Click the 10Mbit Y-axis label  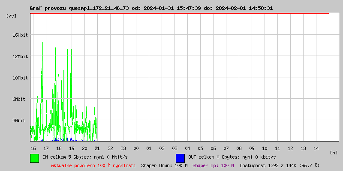(20, 78)
